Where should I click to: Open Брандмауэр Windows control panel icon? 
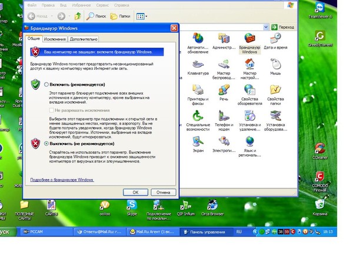pos(249,43)
